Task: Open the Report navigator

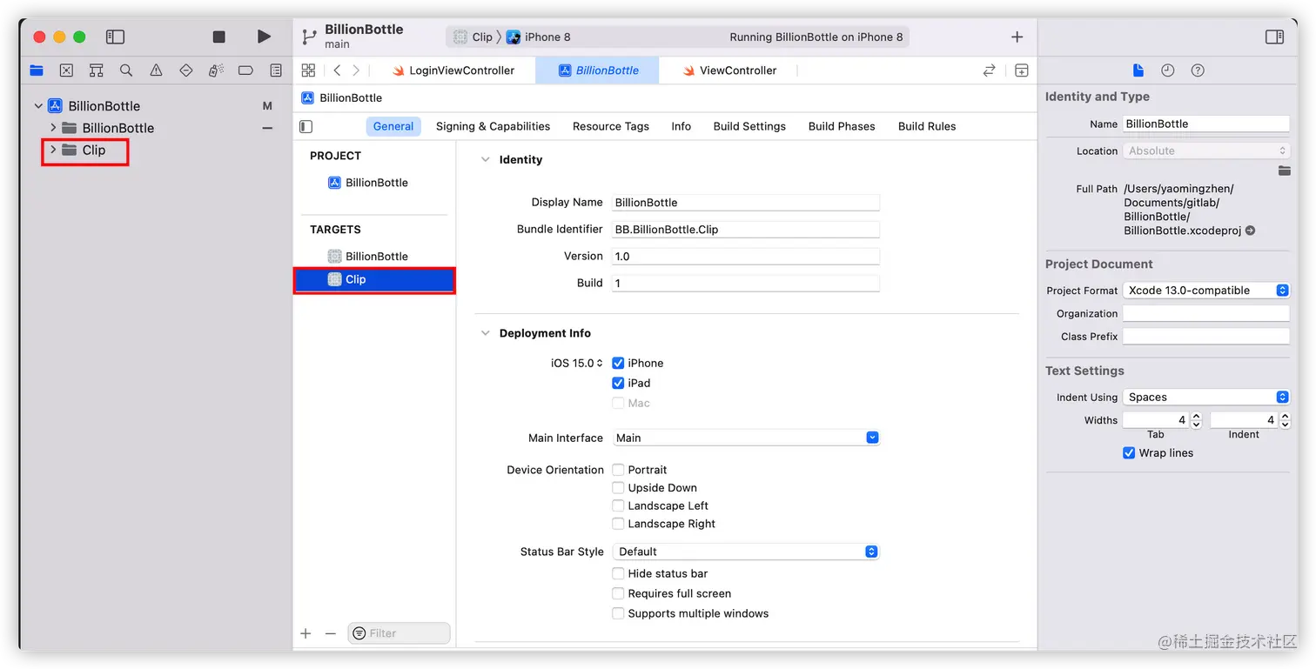Action: (276, 70)
